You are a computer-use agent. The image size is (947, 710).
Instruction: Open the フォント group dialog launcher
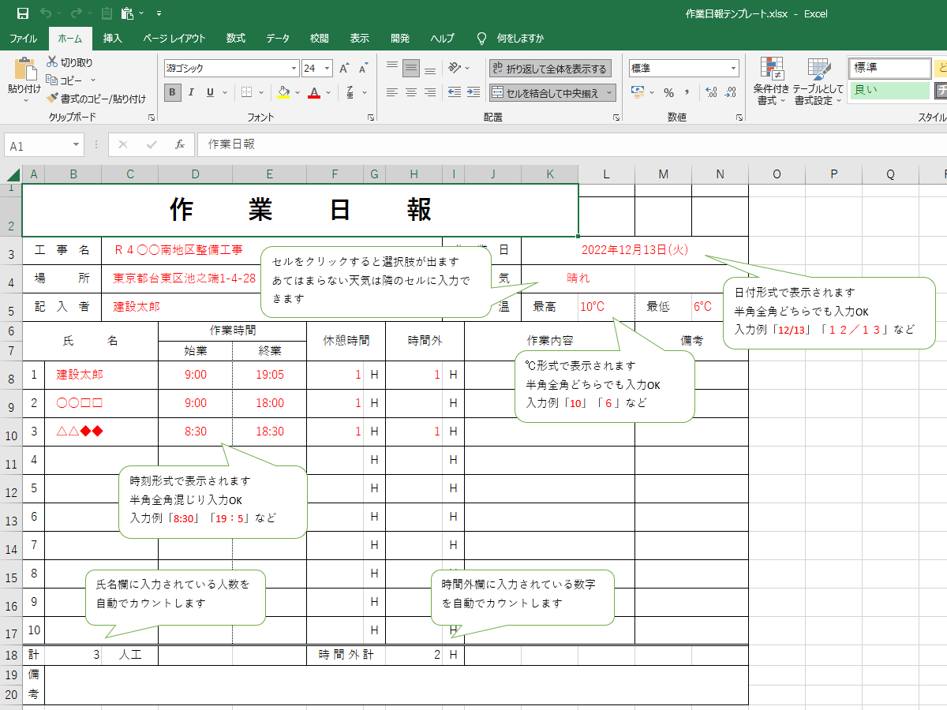click(371, 118)
